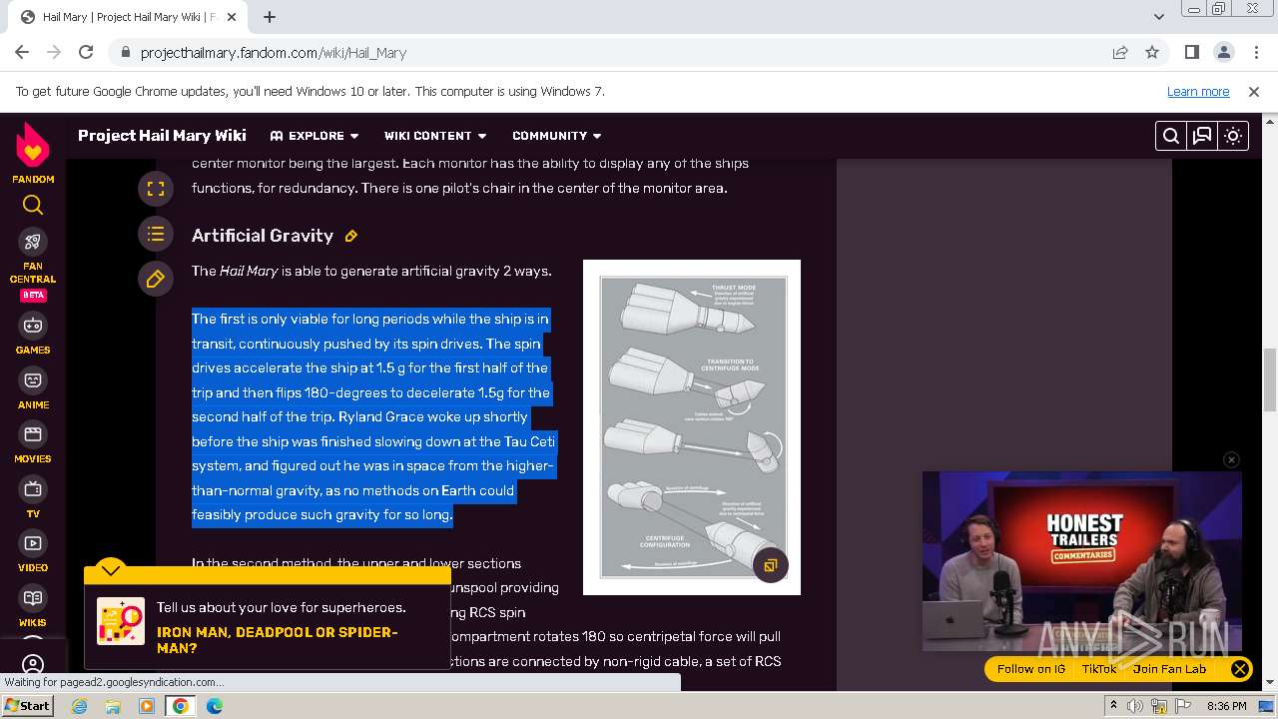1278x719 pixels.
Task: Open File Explorer from taskbar
Action: pos(113,706)
